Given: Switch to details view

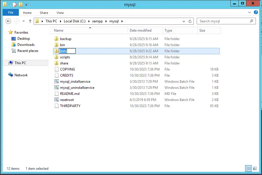Looking at the screenshot, I should click(248, 168).
